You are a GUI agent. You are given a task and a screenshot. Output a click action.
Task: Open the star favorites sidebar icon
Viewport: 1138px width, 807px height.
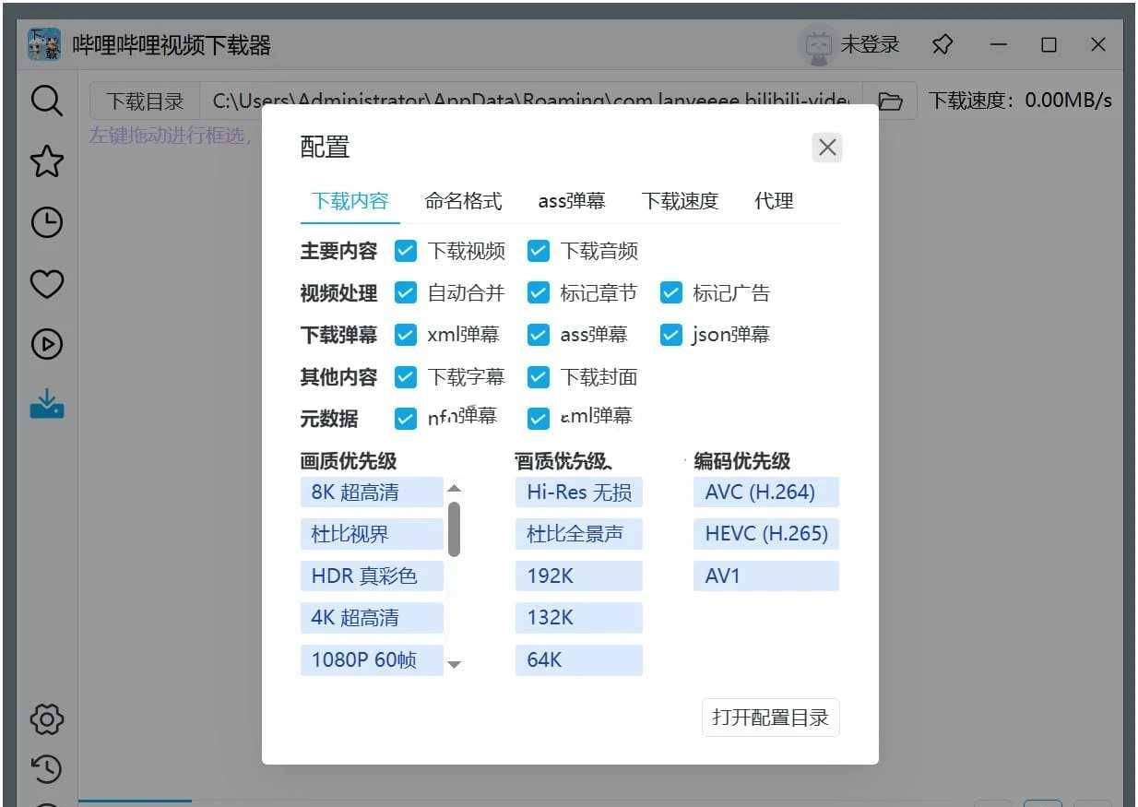click(x=46, y=160)
